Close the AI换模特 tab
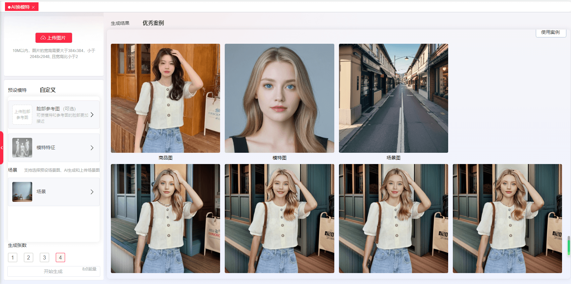Viewport: 571px width, 284px height. pos(33,7)
